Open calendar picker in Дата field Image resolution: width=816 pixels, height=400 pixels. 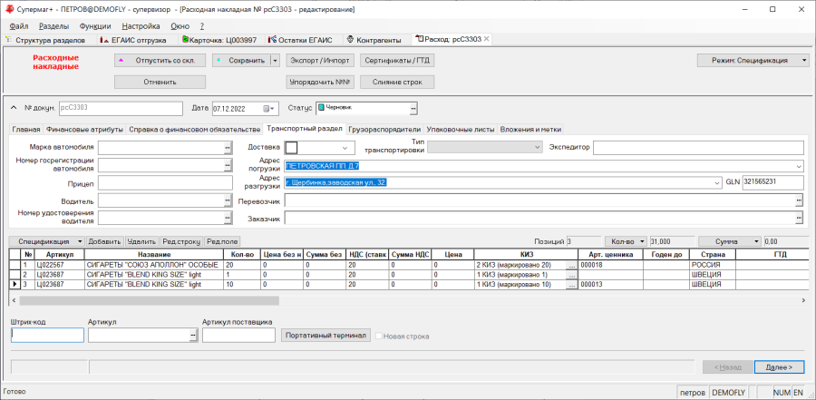(268, 108)
